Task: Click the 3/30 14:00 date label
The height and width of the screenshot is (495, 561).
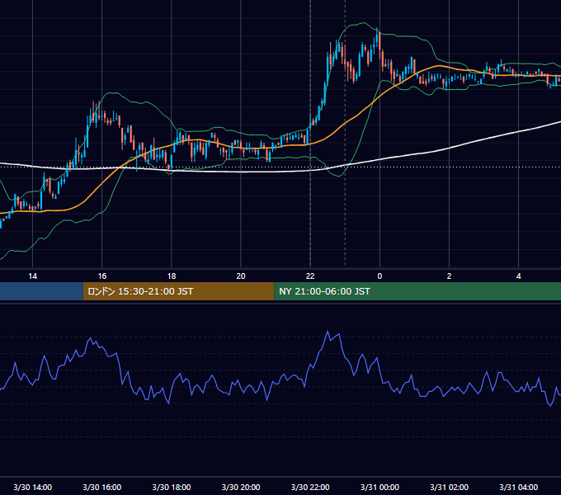Action: point(32,487)
